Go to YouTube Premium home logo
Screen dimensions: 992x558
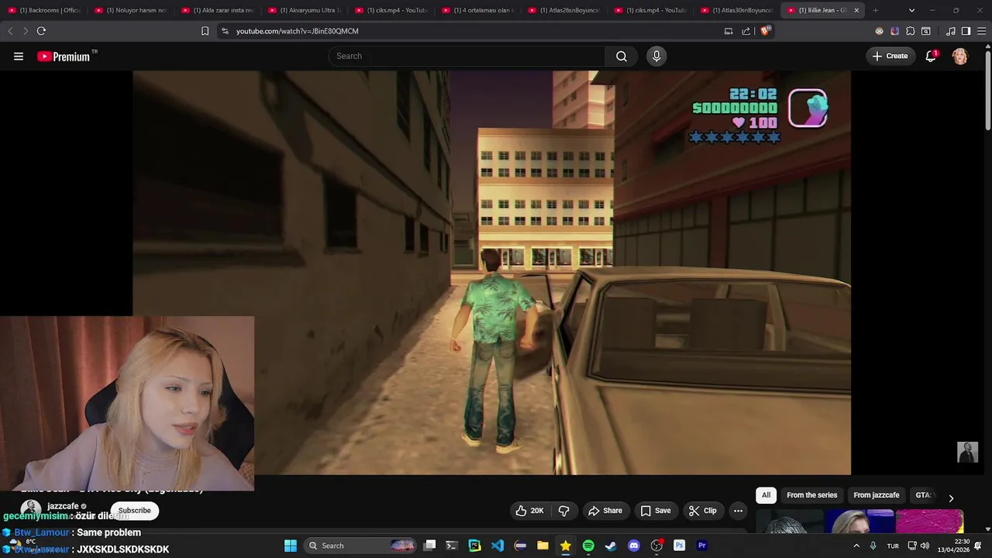point(65,56)
